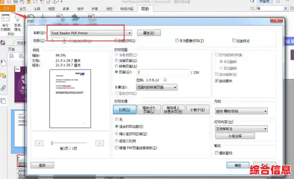This screenshot has width=294, height=179.
Task: Select the 当前页面 radio button
Action: (x=116, y=61)
